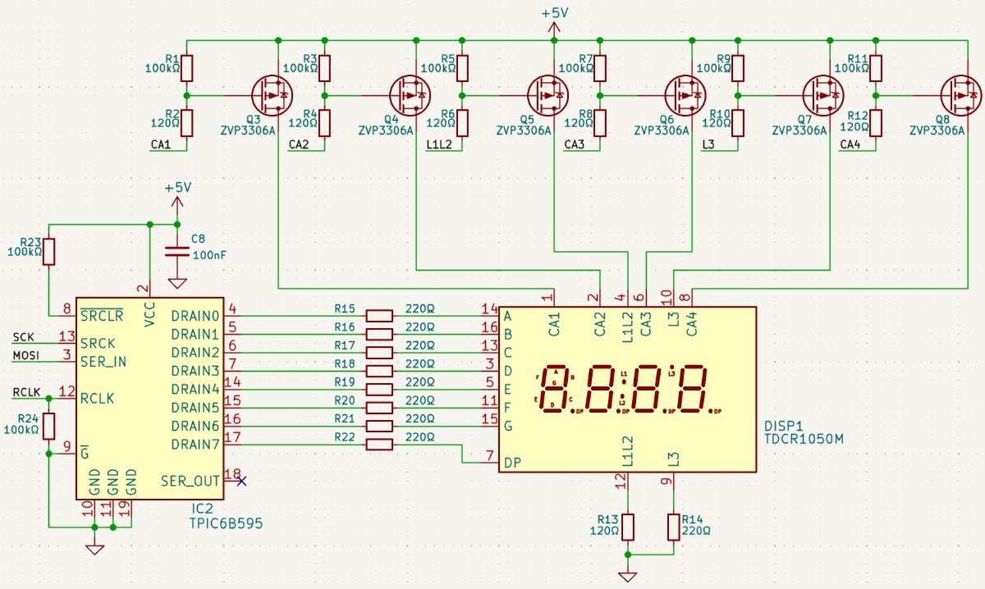Click the G segment pin label on display
The height and width of the screenshot is (589, 985).
[x=508, y=426]
